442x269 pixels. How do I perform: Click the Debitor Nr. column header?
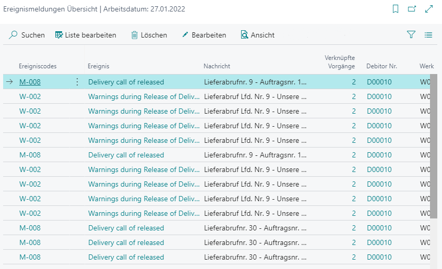pos(382,66)
